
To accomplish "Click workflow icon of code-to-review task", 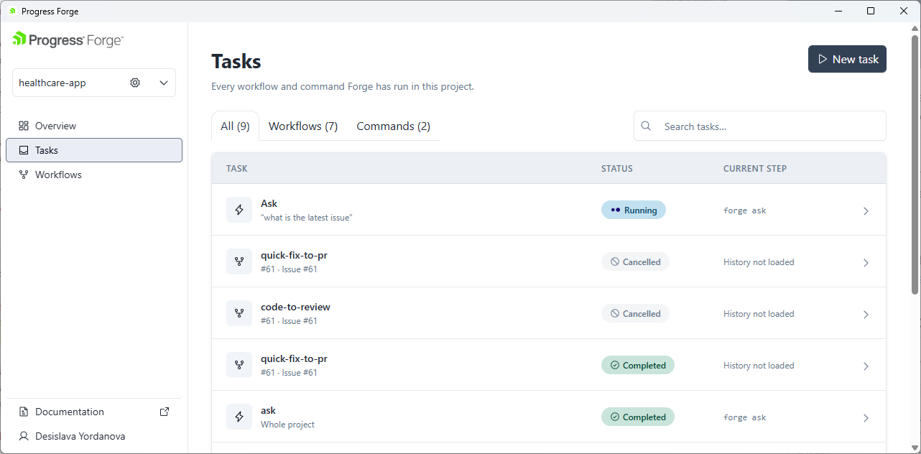I will 239,313.
